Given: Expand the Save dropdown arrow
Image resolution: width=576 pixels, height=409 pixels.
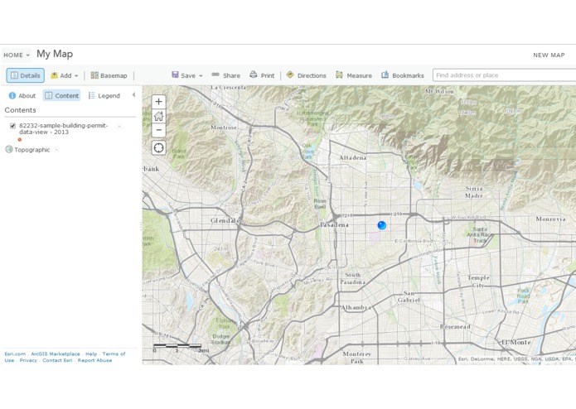Looking at the screenshot, I should click(x=201, y=76).
